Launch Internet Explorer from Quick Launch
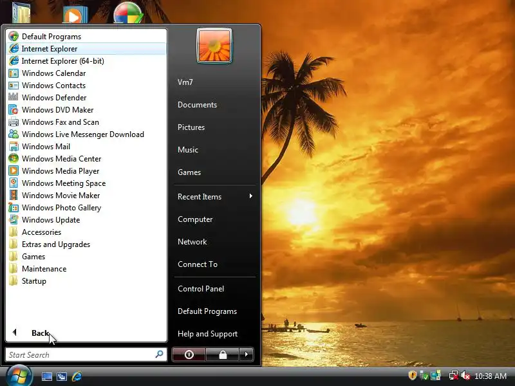 (77, 376)
